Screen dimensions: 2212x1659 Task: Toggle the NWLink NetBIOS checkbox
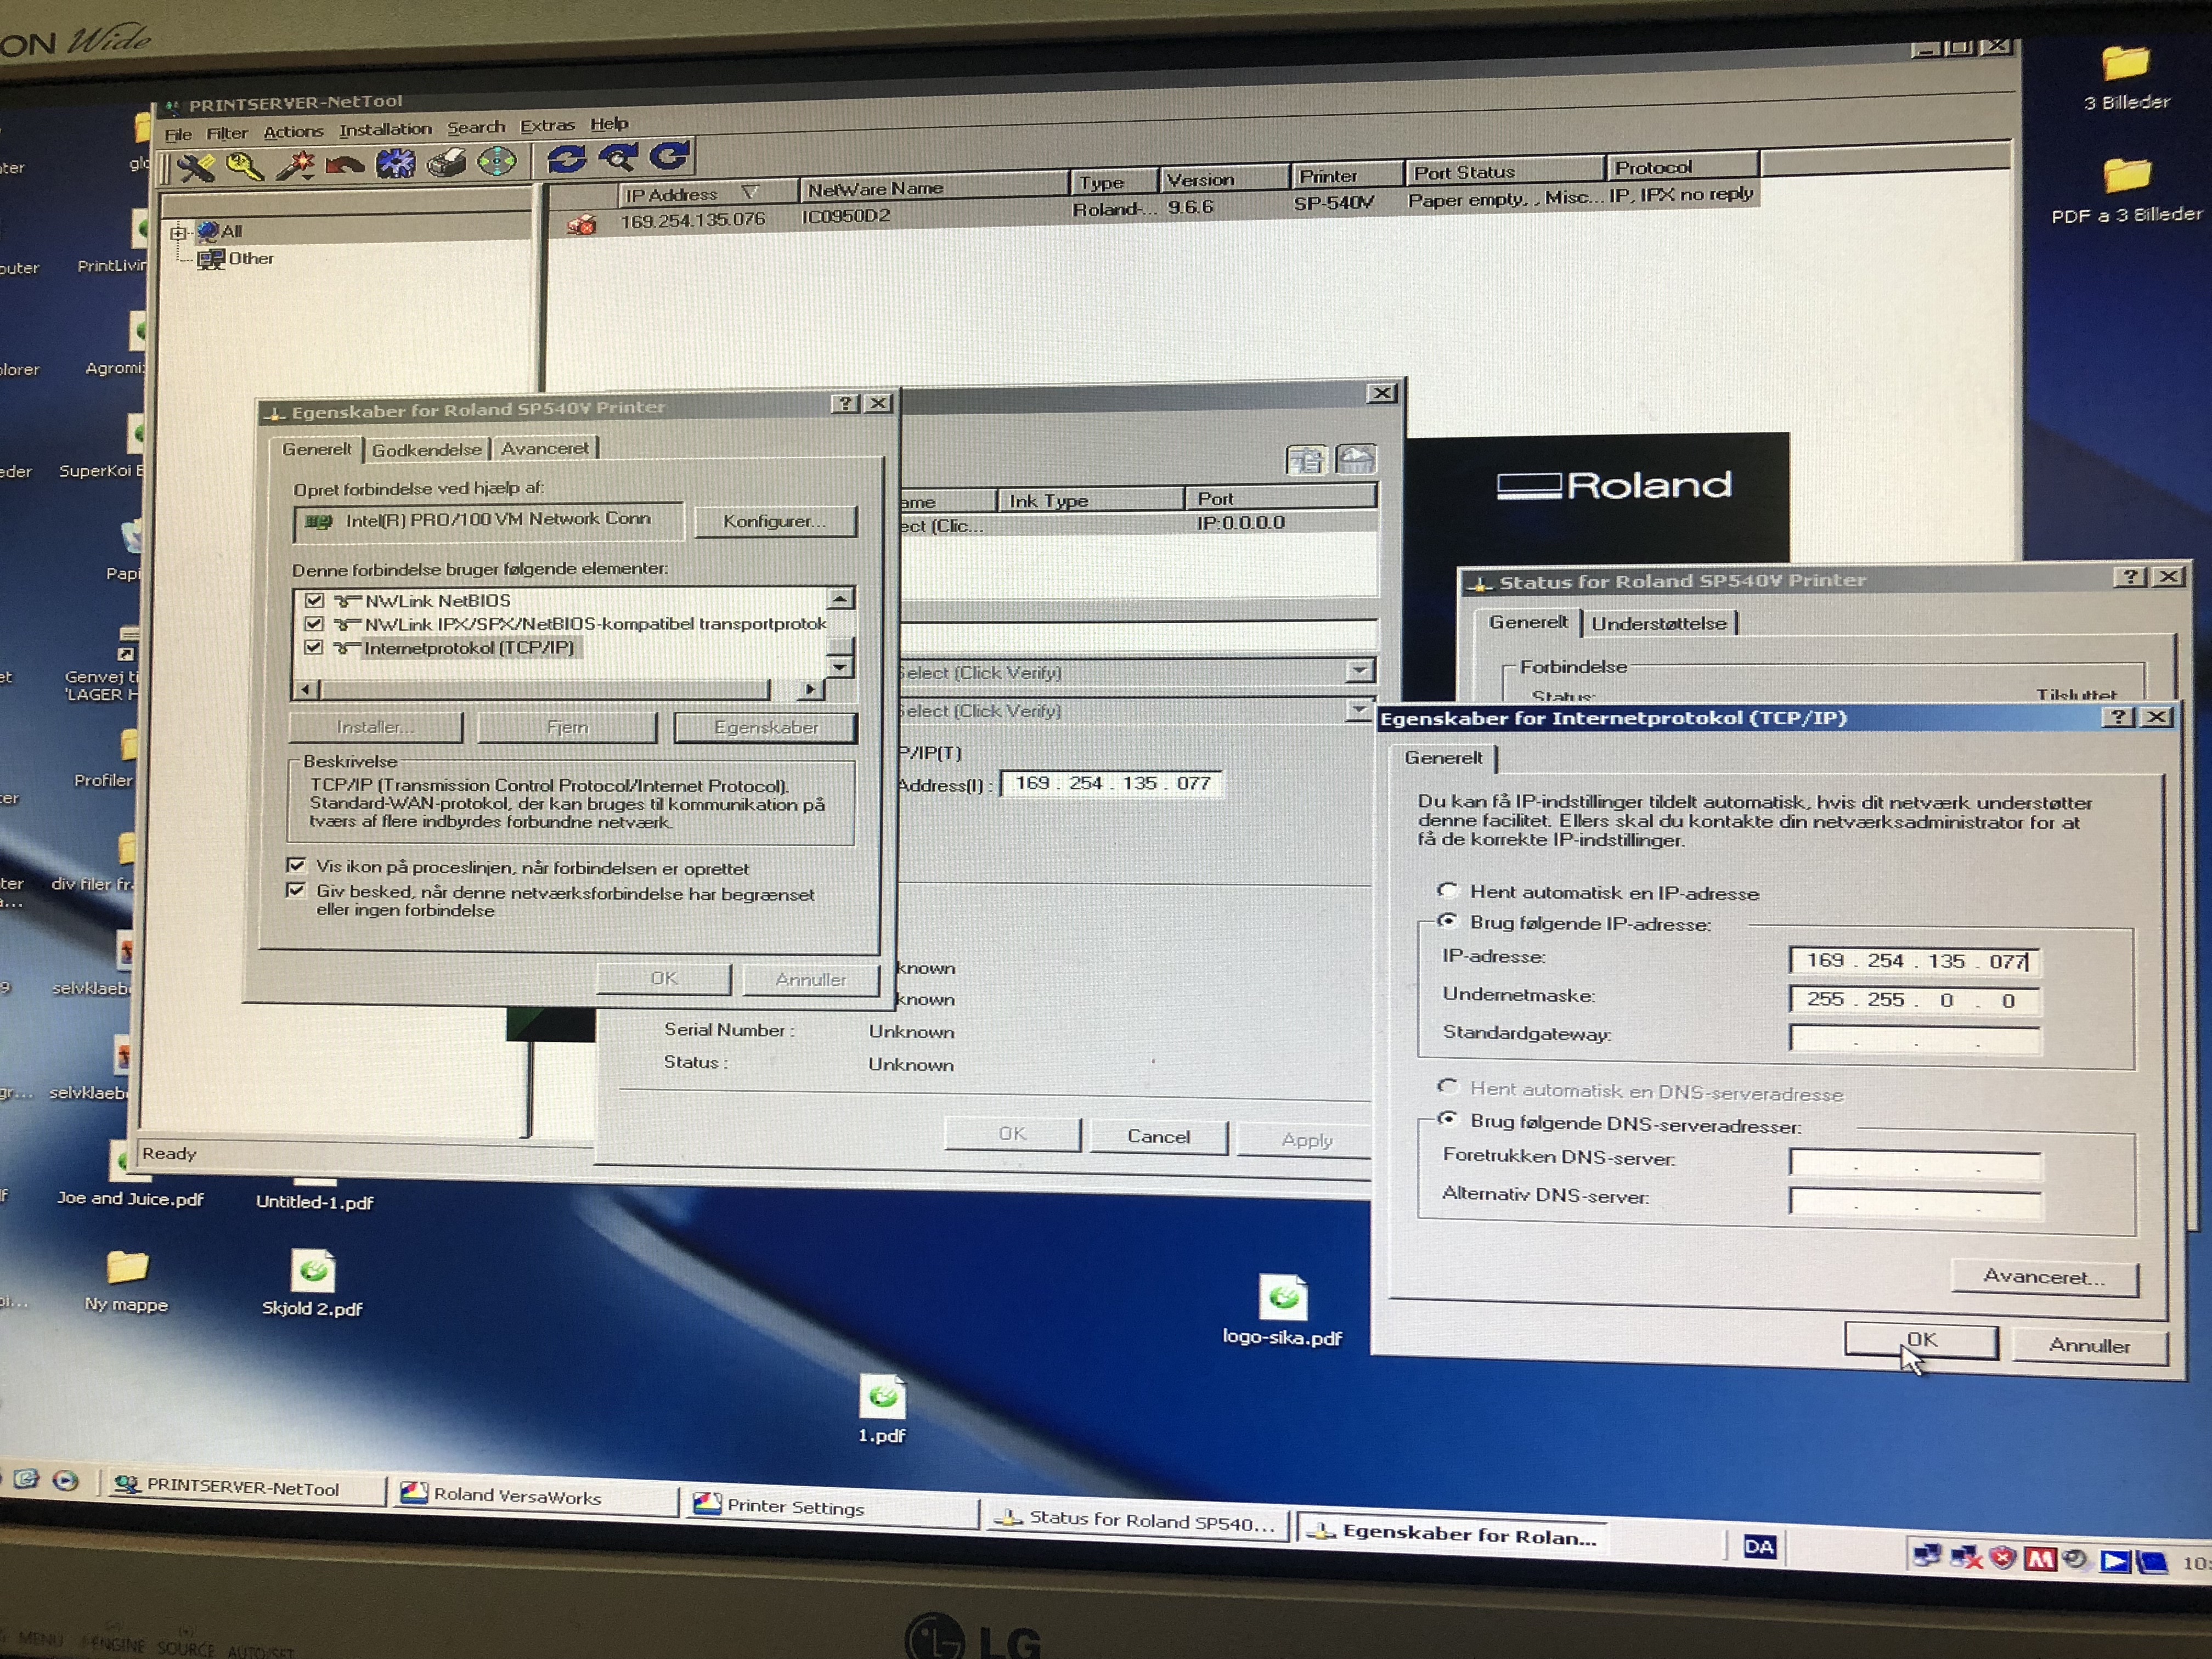point(314,601)
